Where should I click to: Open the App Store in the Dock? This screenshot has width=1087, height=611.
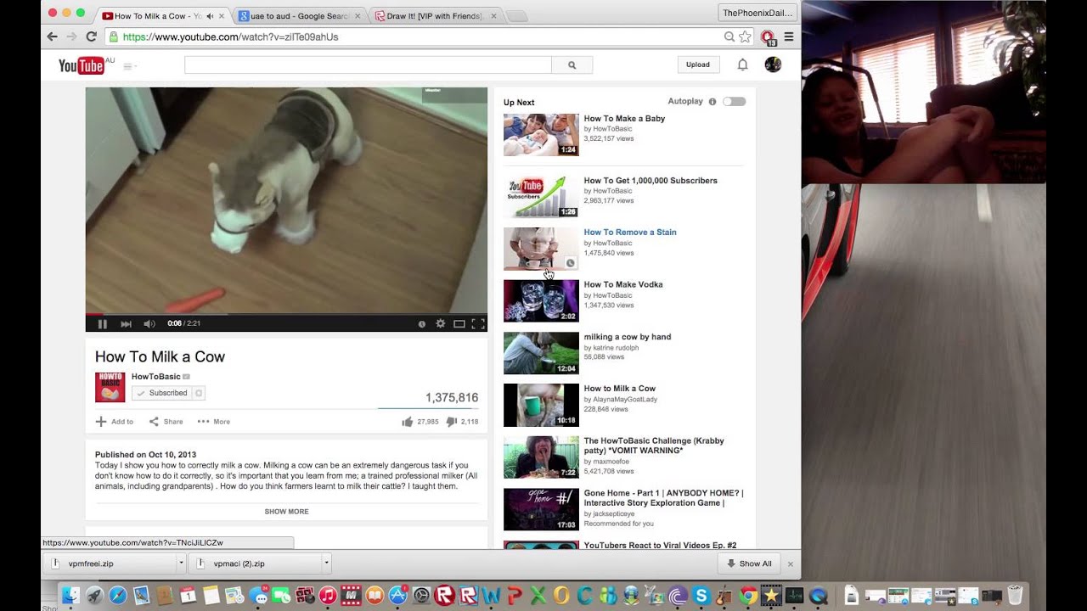click(397, 596)
